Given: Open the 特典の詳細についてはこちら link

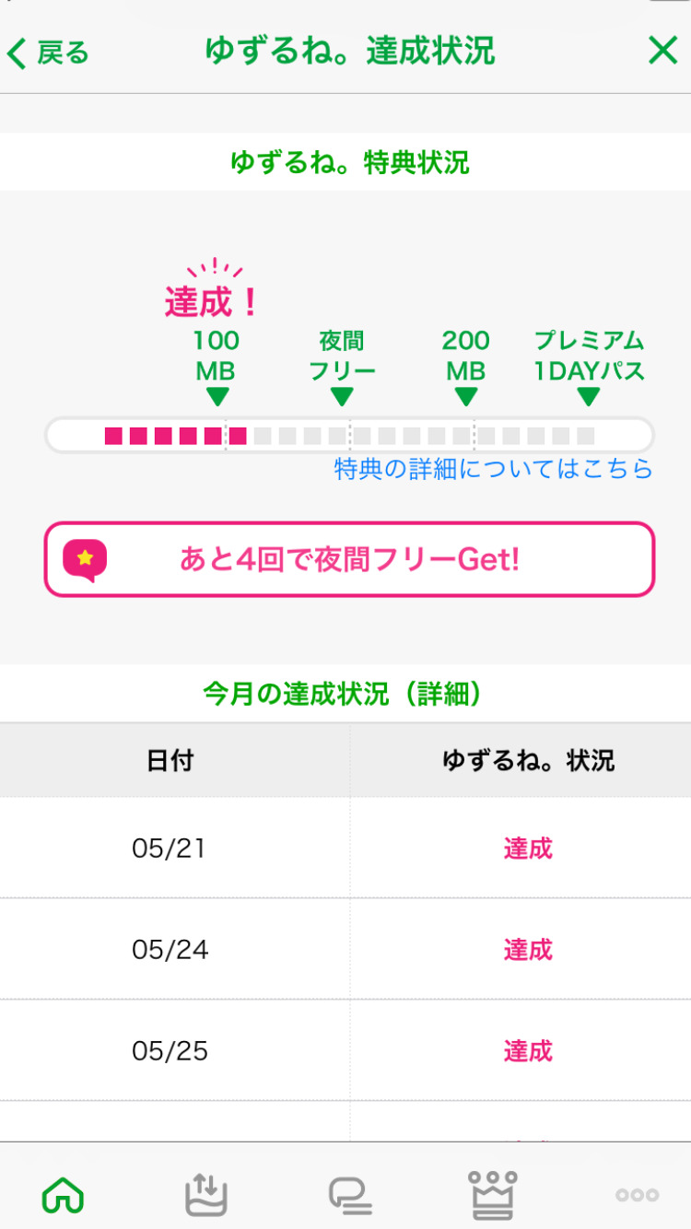Looking at the screenshot, I should (x=493, y=470).
